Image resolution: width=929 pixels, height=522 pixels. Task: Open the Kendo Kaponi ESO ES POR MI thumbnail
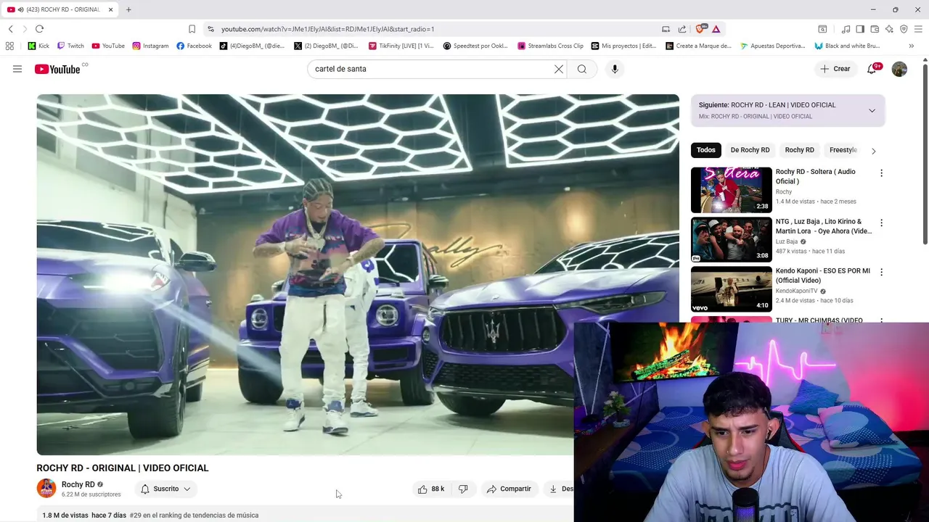pos(731,289)
